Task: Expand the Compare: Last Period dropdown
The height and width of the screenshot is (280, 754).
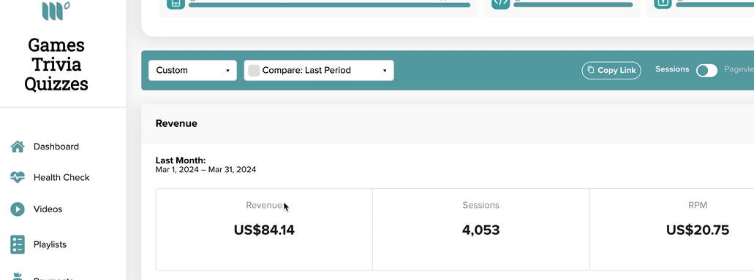Action: pyautogui.click(x=319, y=71)
